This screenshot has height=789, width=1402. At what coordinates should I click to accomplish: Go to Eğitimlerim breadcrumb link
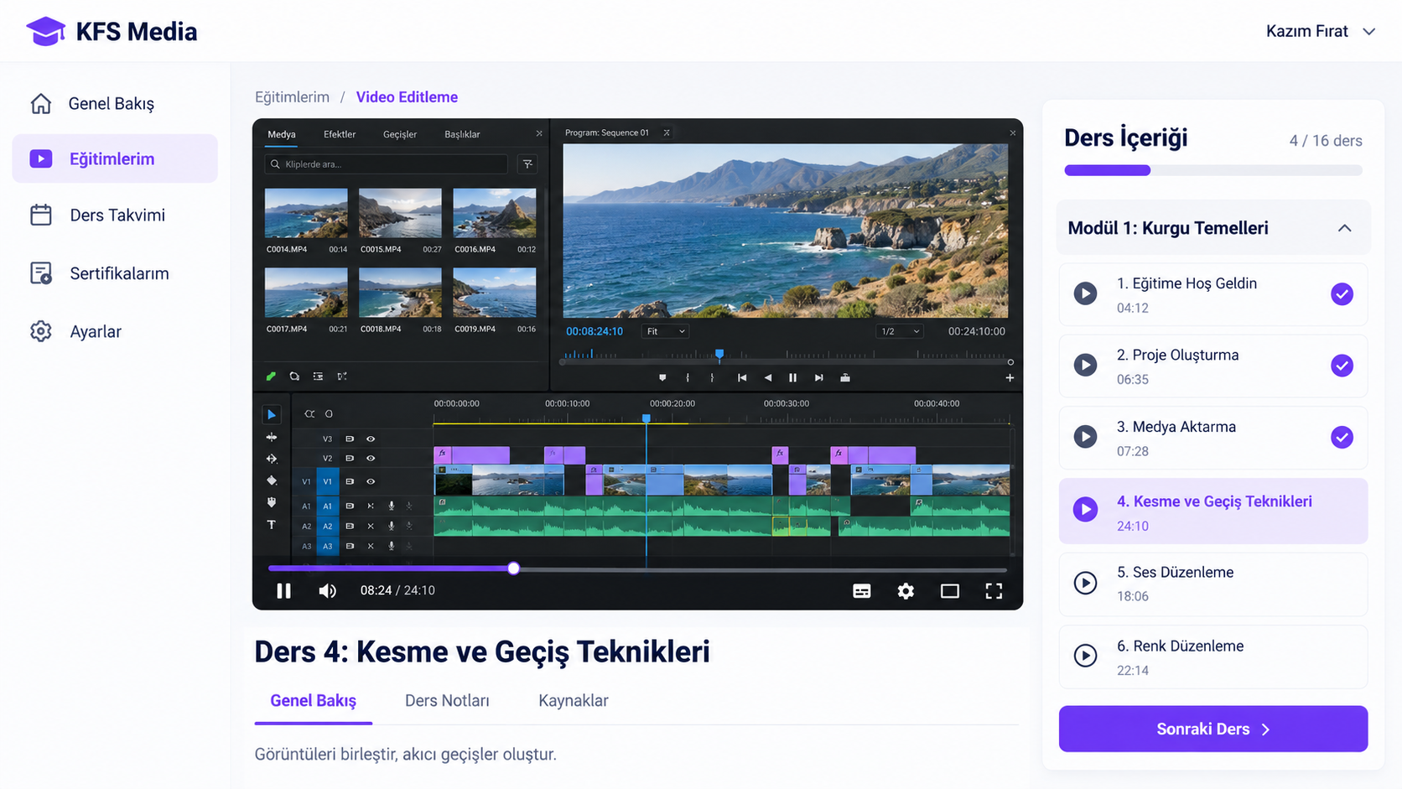(292, 97)
